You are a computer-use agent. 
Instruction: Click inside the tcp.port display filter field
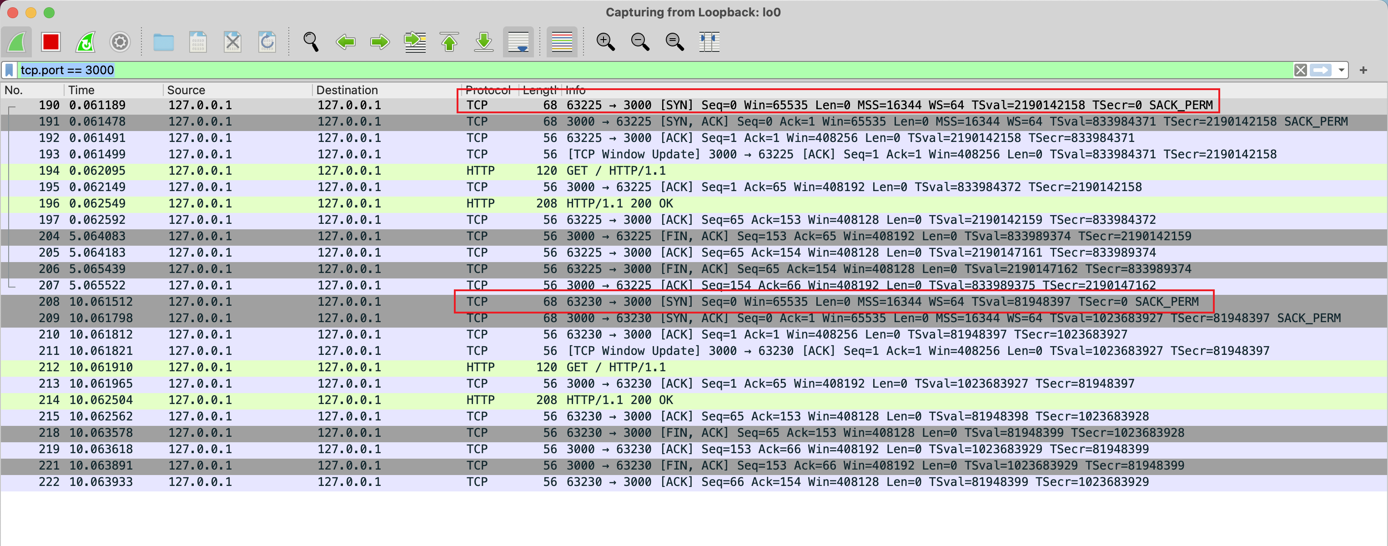pyautogui.click(x=647, y=70)
